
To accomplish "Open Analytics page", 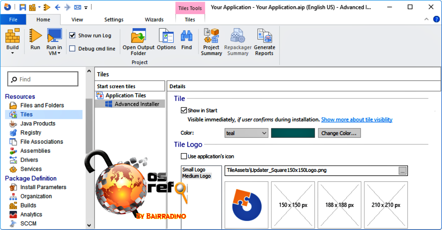I will 31,214.
